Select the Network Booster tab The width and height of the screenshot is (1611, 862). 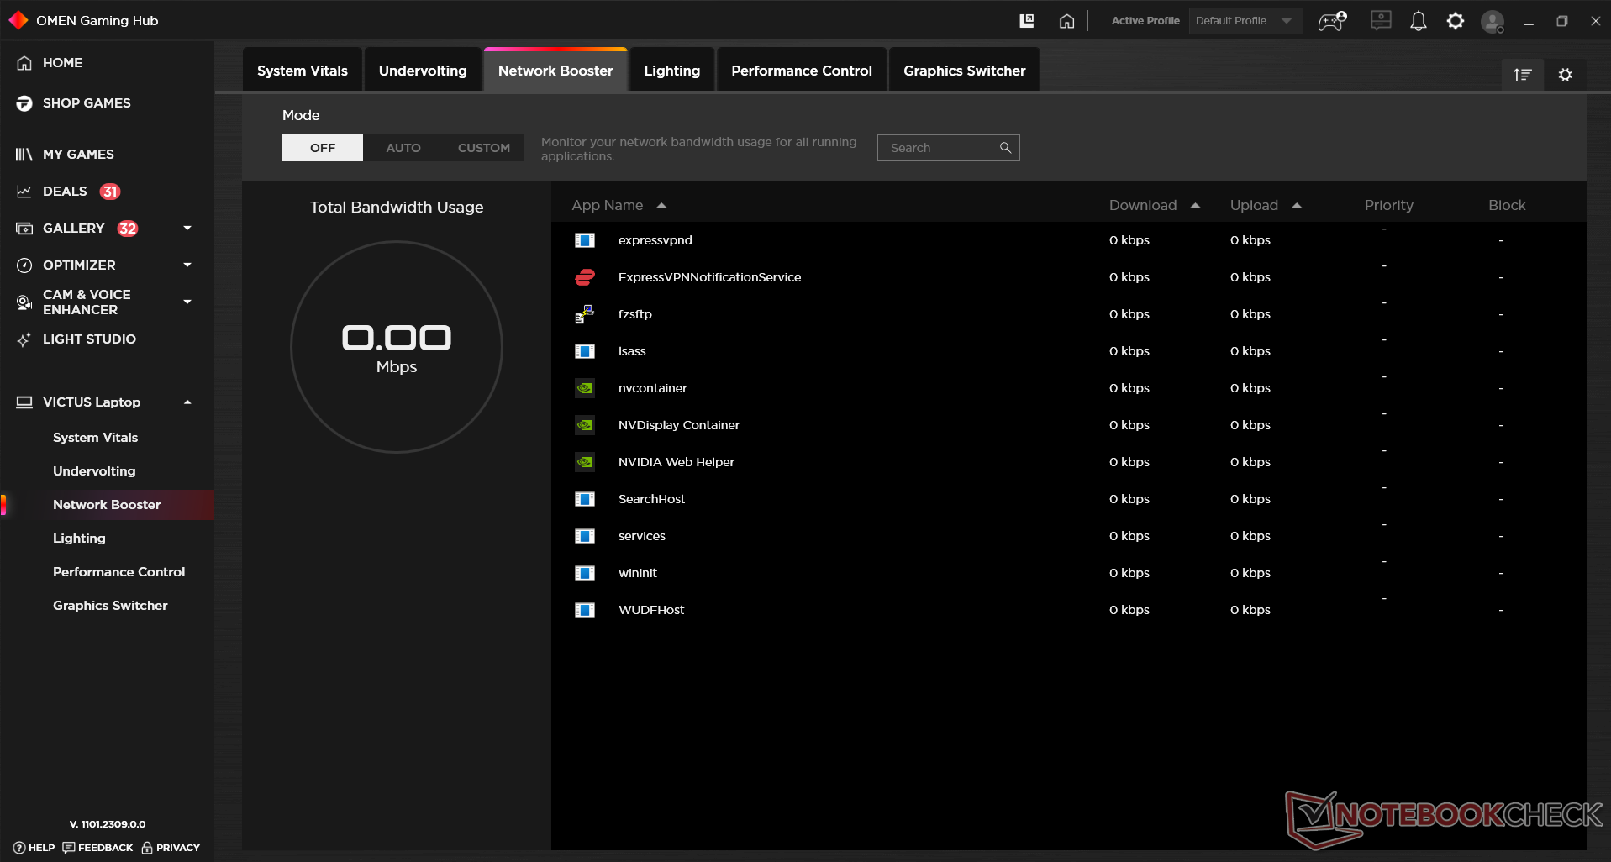click(x=555, y=71)
